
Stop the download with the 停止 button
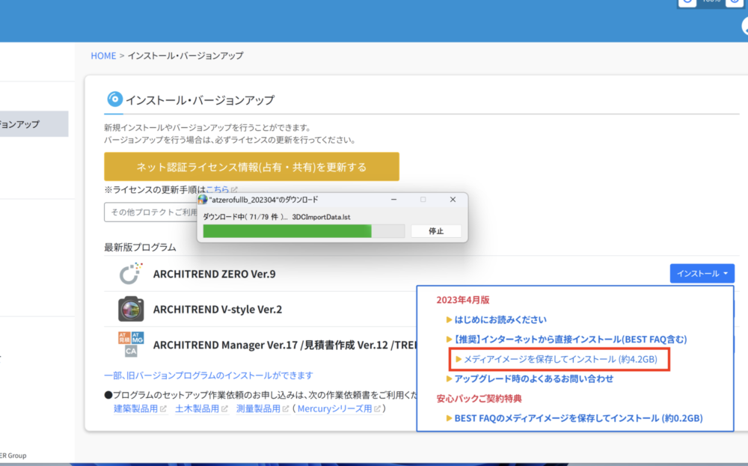click(x=436, y=231)
